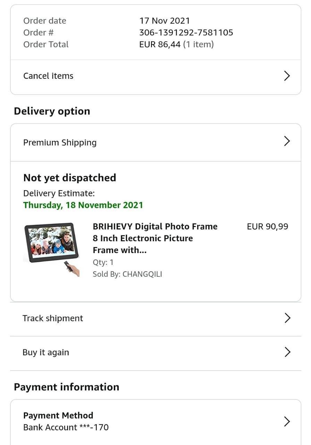Tap the chevron beside Buy it again

coord(287,352)
